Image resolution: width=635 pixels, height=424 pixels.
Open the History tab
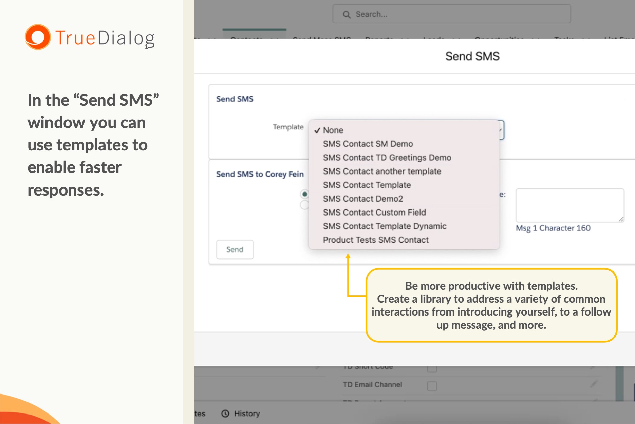(246, 413)
